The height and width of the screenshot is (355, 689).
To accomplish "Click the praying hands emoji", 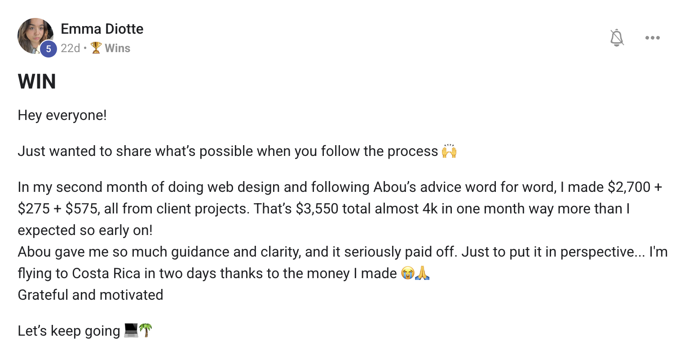I will click(422, 273).
